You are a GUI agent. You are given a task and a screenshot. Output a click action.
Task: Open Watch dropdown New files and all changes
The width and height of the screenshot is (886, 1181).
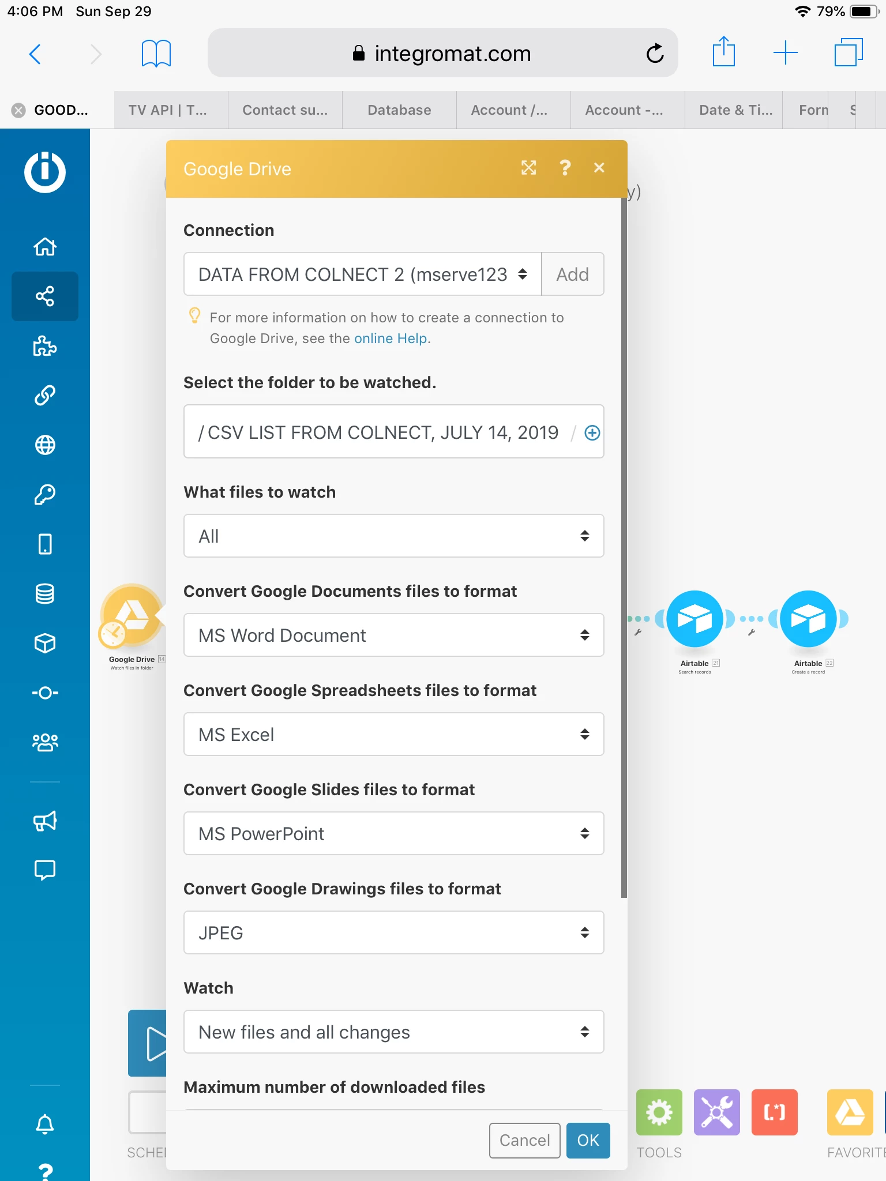pyautogui.click(x=394, y=1032)
